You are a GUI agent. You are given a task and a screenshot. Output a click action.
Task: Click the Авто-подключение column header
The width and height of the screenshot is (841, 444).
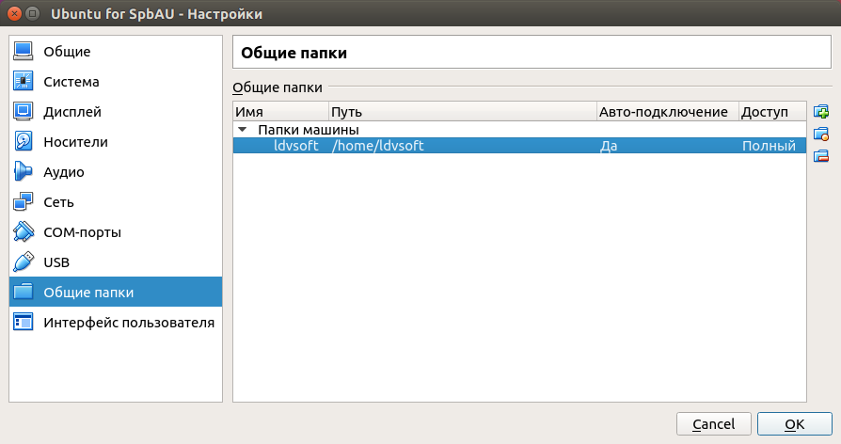pyautogui.click(x=666, y=112)
